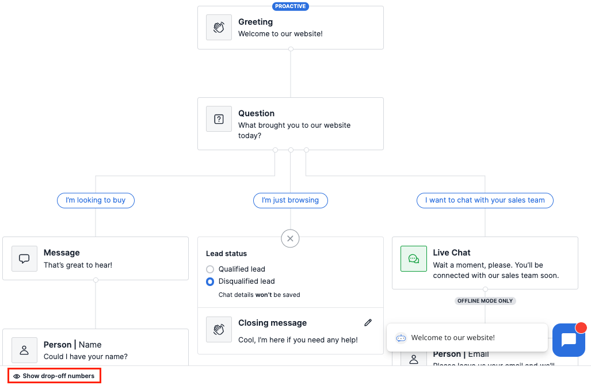This screenshot has height=385, width=591.
Task: Click the Greeting waving hand icon
Action: [219, 28]
